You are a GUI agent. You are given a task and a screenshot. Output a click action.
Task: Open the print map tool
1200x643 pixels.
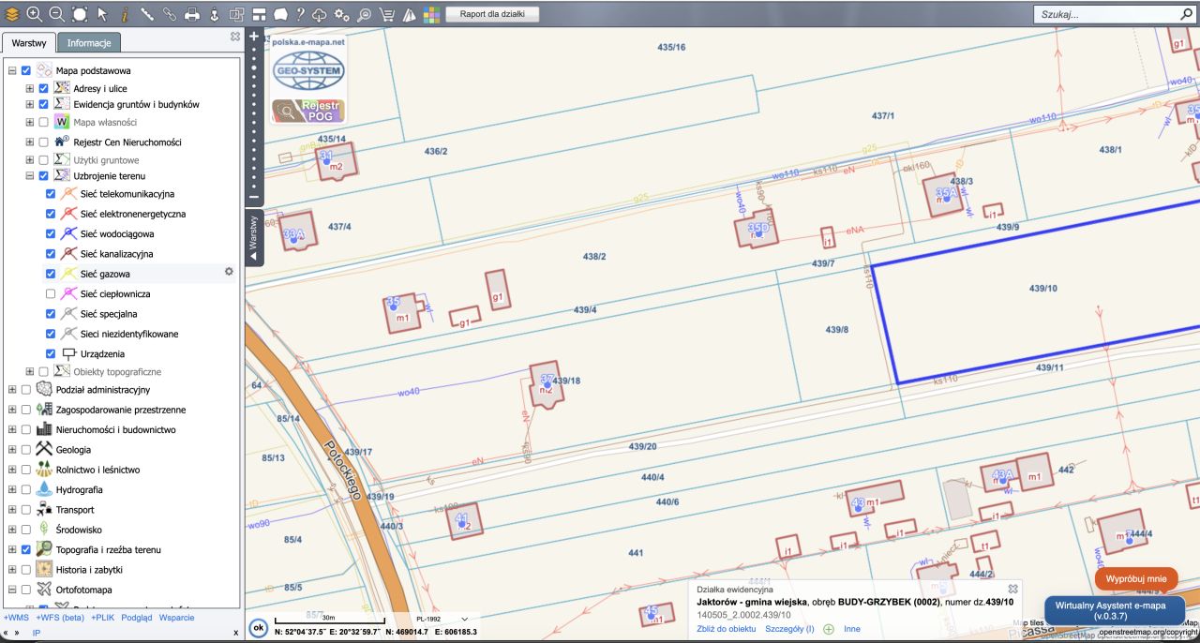(192, 14)
